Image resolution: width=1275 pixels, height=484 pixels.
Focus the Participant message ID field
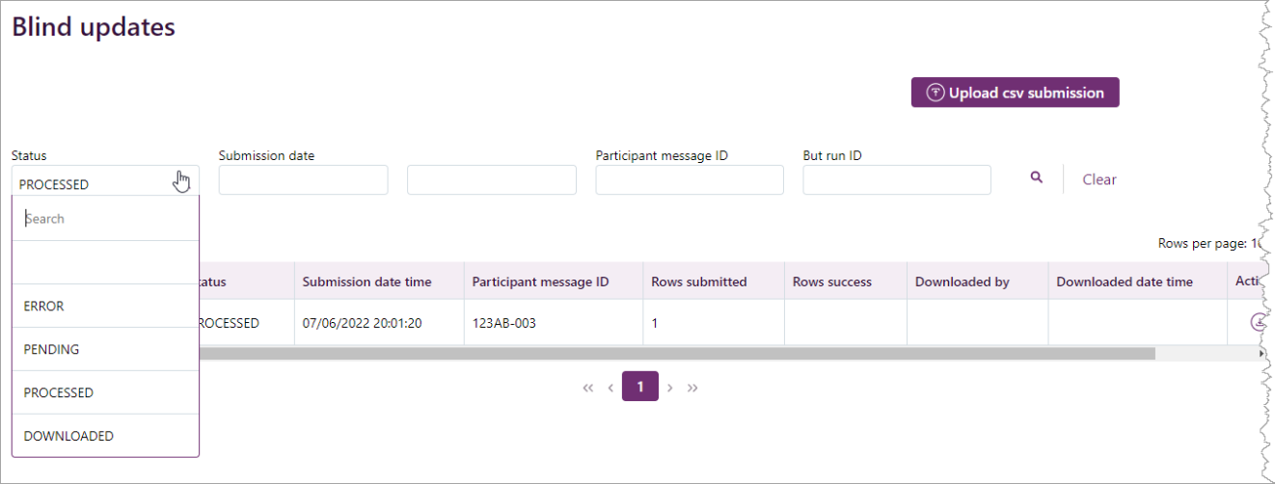click(689, 180)
